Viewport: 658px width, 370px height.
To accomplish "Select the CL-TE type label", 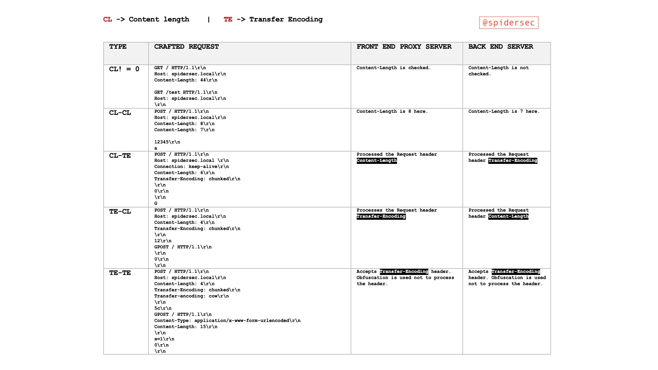I will pyautogui.click(x=120, y=156).
